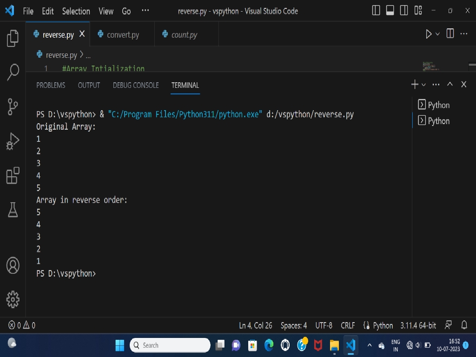Select interpreter 3.11.4 64-bit
Viewport: 476px width, 357px height.
click(418, 325)
